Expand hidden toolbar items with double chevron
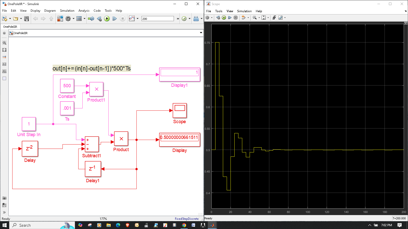This screenshot has width=408, height=229. click(178, 19)
